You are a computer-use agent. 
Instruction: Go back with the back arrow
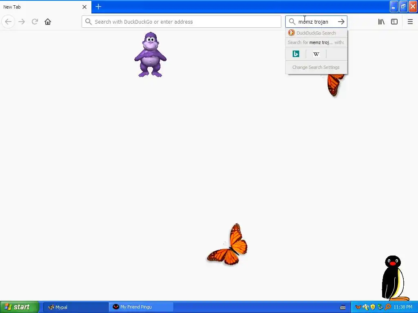tap(8, 22)
